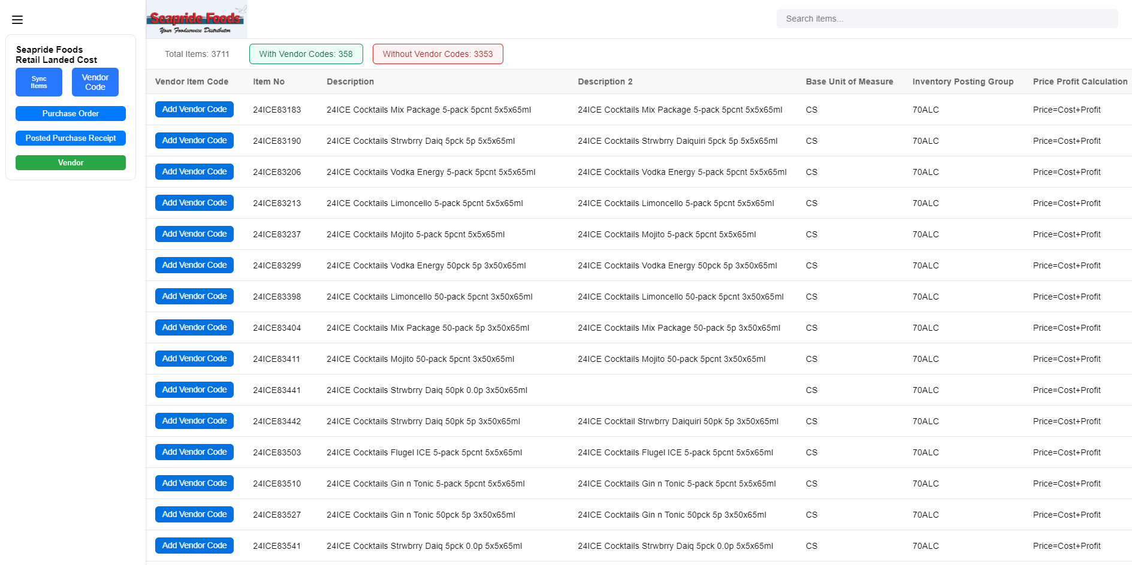Add vendor code for item 24ICE83527
The image size is (1132, 565).
coord(194,514)
